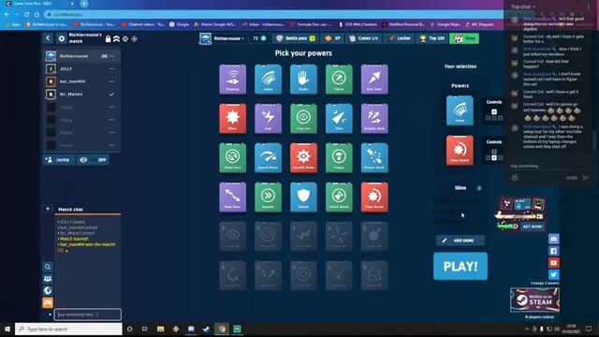Toggle the double-chevron icon beside the lock

coord(116,38)
